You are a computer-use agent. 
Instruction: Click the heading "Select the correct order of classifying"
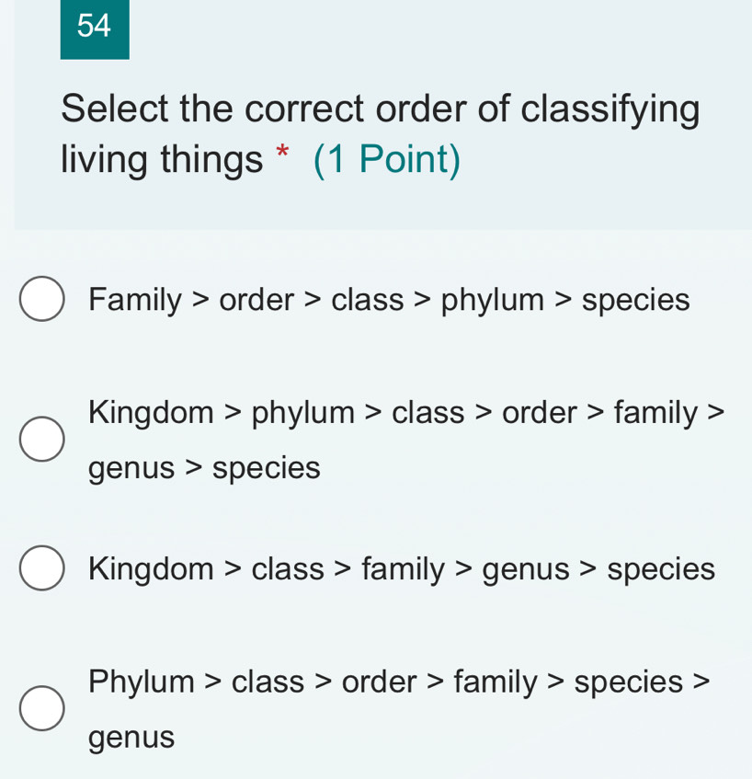[381, 109]
